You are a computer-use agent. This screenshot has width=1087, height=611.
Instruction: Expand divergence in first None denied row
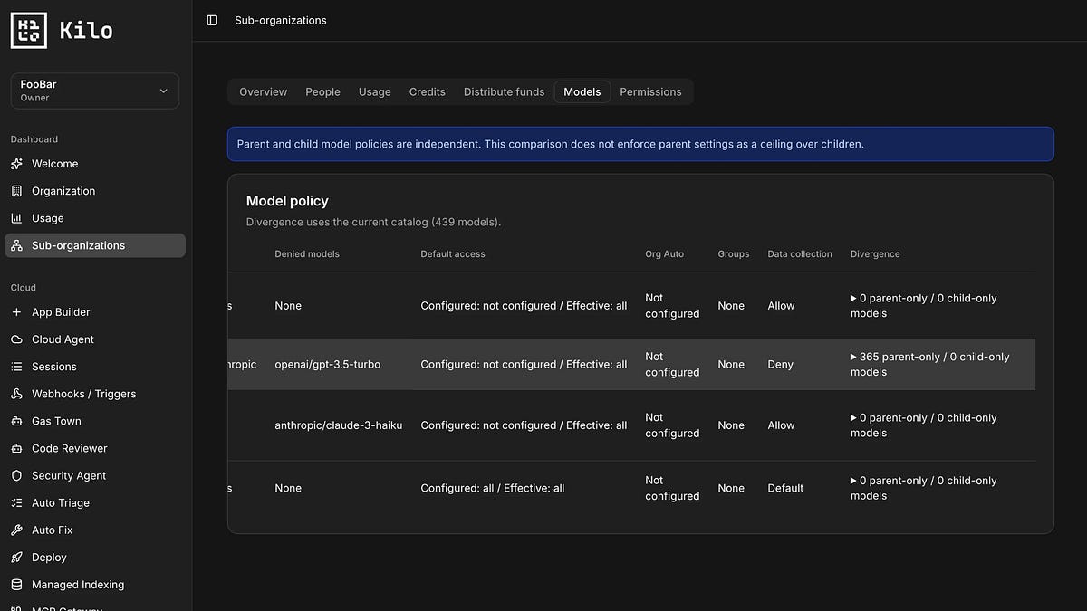click(853, 298)
